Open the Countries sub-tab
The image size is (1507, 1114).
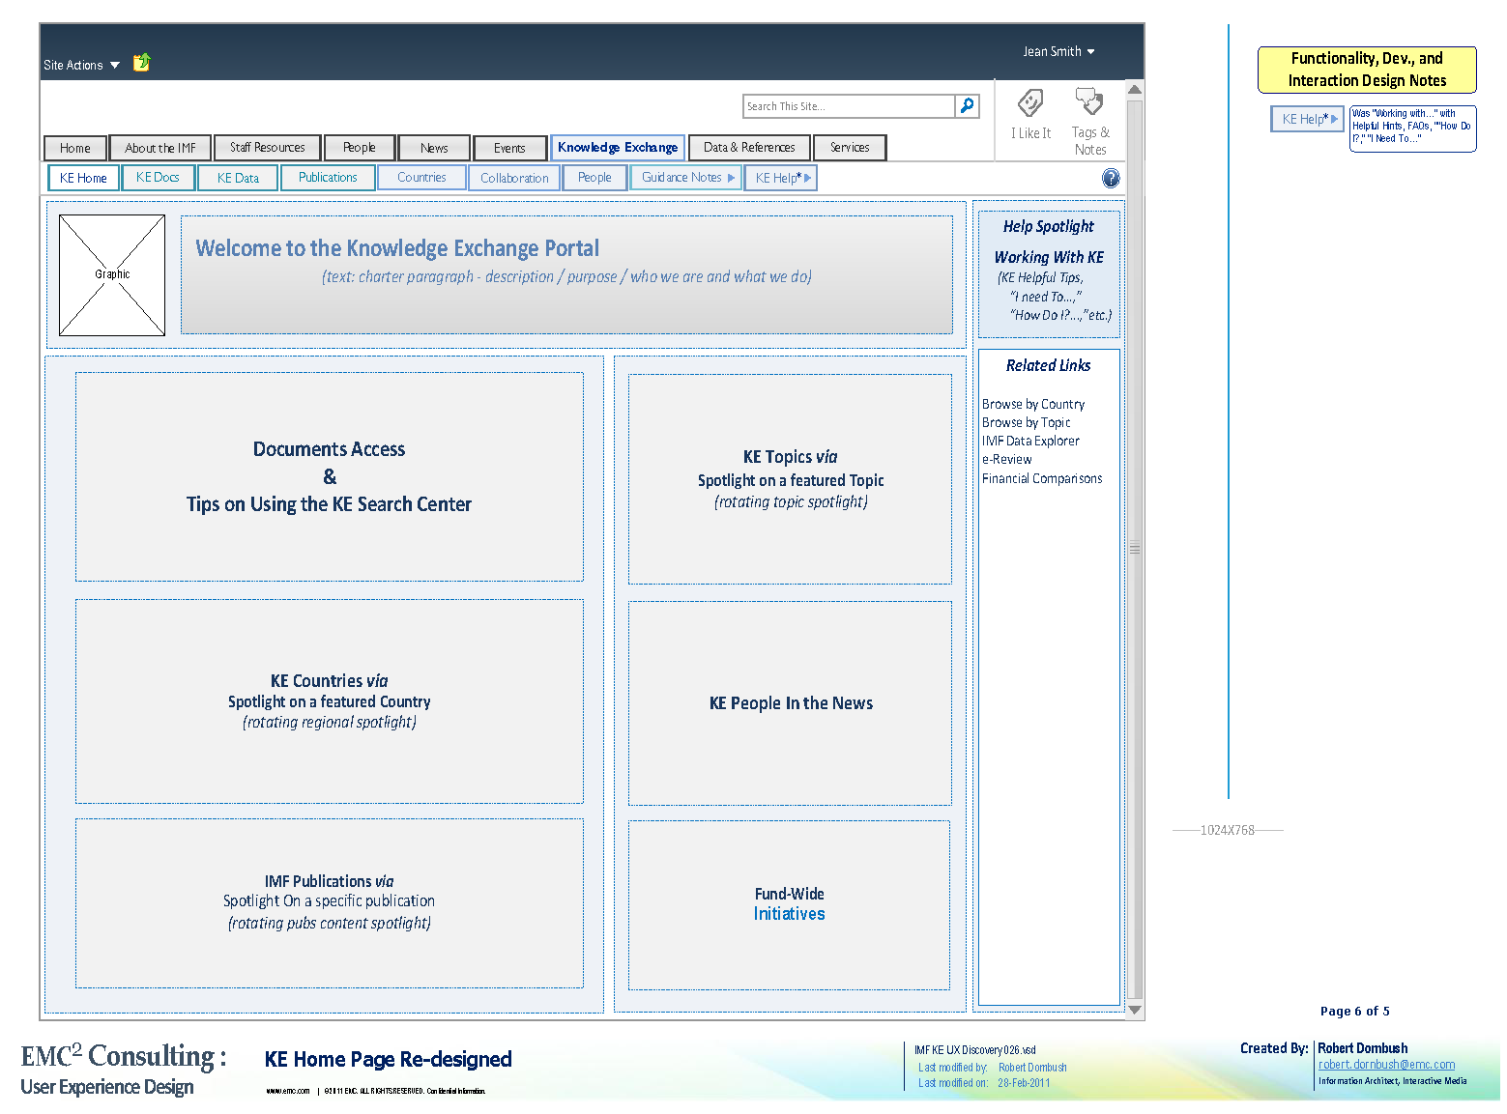(x=421, y=178)
